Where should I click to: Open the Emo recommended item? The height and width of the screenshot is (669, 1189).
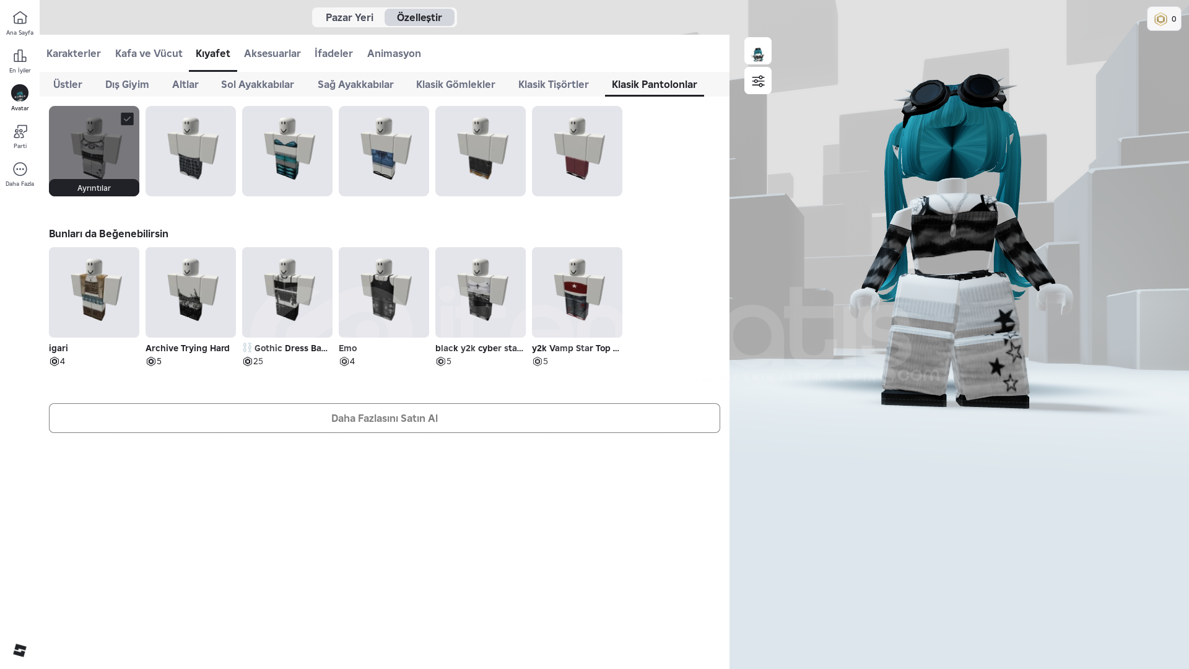click(383, 292)
